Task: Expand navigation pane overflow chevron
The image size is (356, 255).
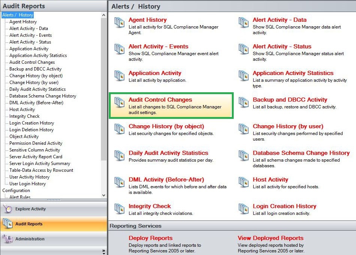Action: (x=104, y=251)
